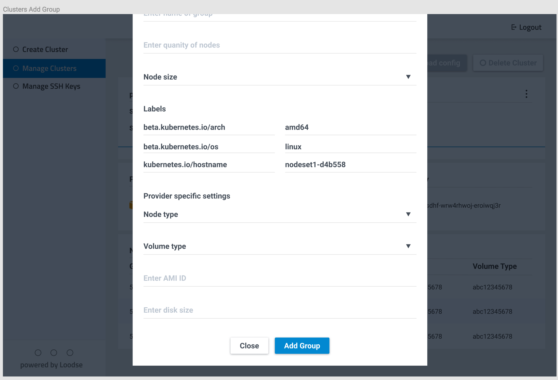Click the Logout icon

pos(514,27)
